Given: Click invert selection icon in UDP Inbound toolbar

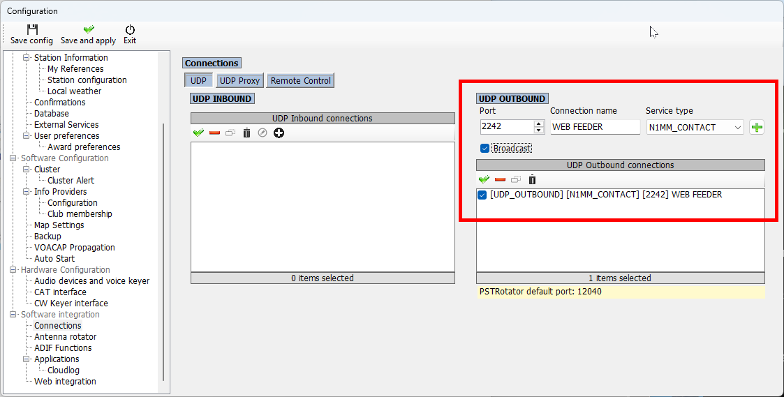Looking at the screenshot, I should coord(230,133).
